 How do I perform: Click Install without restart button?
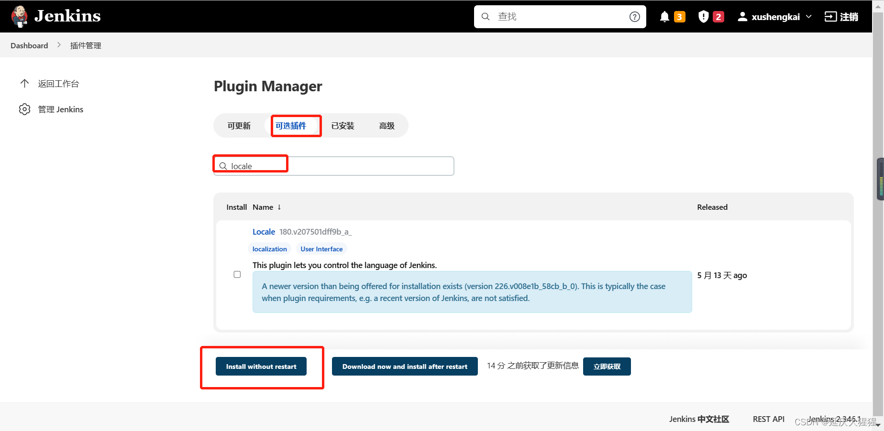[x=261, y=366]
